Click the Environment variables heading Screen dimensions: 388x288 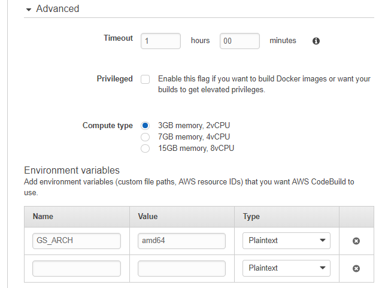[72, 170]
